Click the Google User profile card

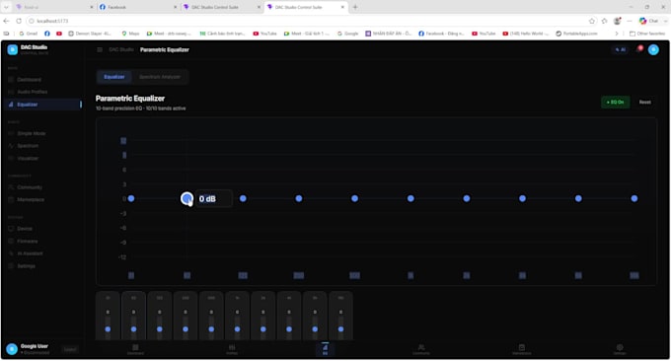[29, 349]
